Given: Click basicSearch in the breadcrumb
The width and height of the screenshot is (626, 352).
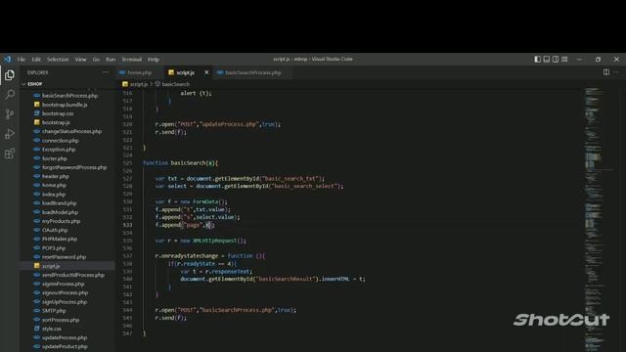Looking at the screenshot, I should [x=176, y=84].
